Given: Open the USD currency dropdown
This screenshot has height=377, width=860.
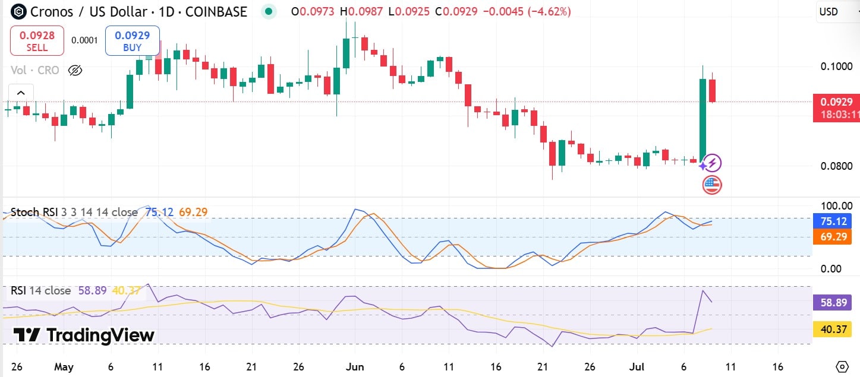Looking at the screenshot, I should [836, 11].
